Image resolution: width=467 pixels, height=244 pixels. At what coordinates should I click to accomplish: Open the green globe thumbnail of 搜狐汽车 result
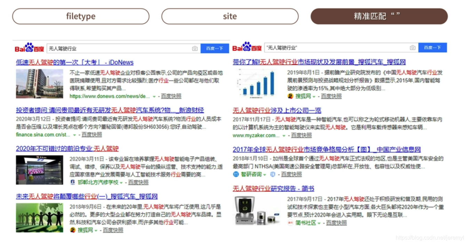pyautogui.click(x=39, y=218)
